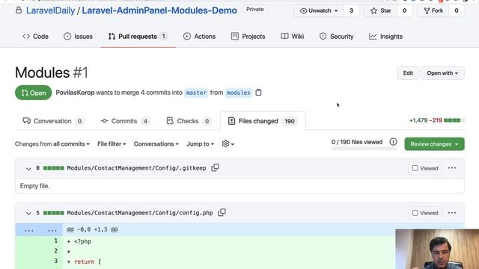
Task: Click the fork count next to Fork
Action: tap(457, 10)
